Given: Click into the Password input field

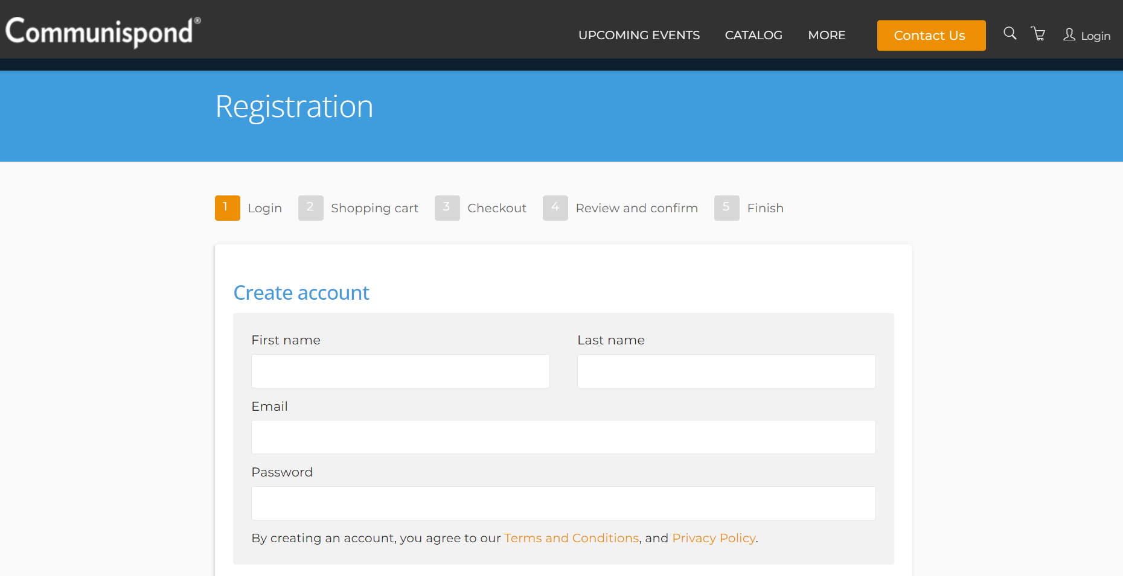Looking at the screenshot, I should (563, 503).
